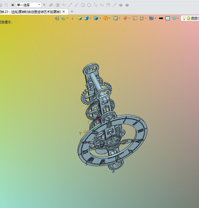Click the first stacked layers icon
The image size is (199, 208).
click(x=120, y=5)
